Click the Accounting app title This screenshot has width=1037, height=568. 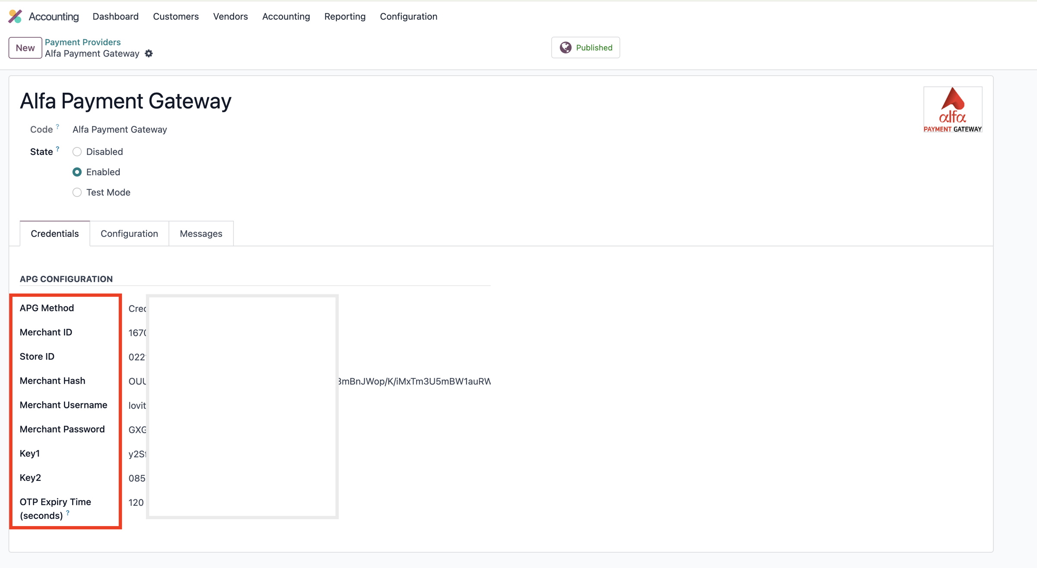coord(54,16)
